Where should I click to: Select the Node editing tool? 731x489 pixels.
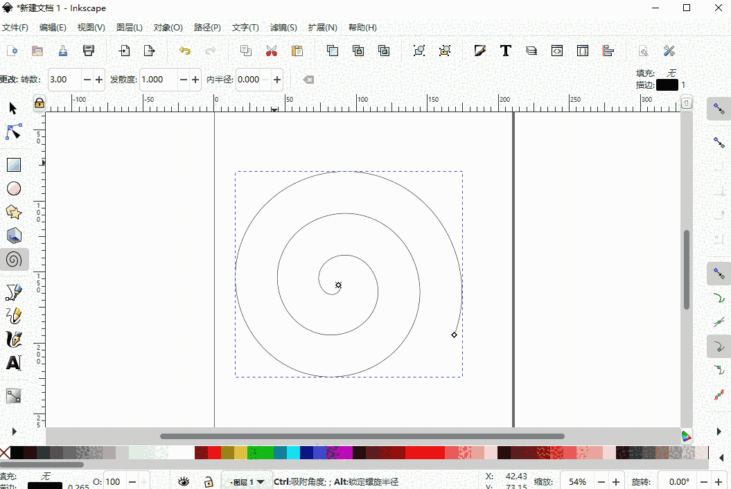(x=14, y=132)
